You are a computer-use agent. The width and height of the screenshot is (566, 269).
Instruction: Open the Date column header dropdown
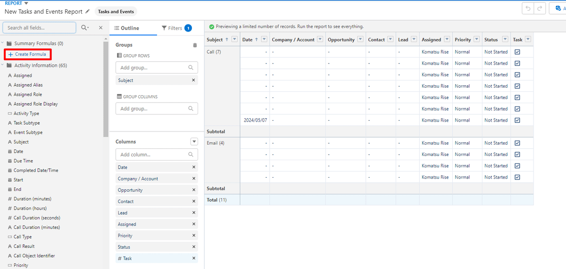(264, 40)
